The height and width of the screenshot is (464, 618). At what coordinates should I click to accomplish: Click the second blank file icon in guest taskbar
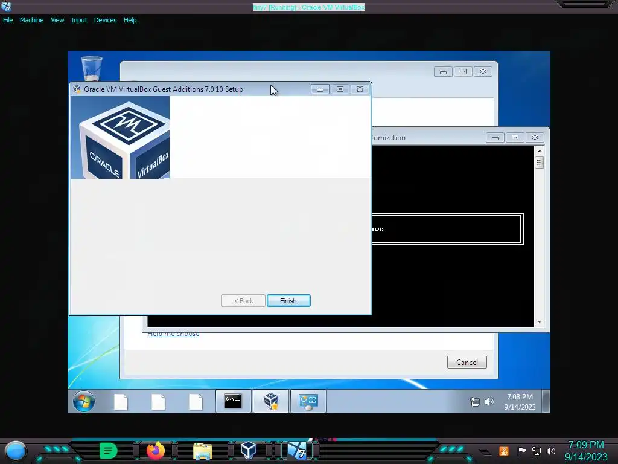(158, 401)
